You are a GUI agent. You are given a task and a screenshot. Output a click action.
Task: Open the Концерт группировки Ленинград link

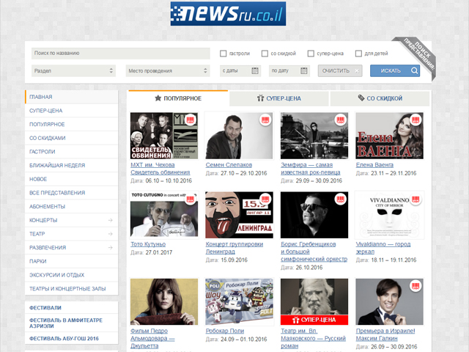(234, 248)
